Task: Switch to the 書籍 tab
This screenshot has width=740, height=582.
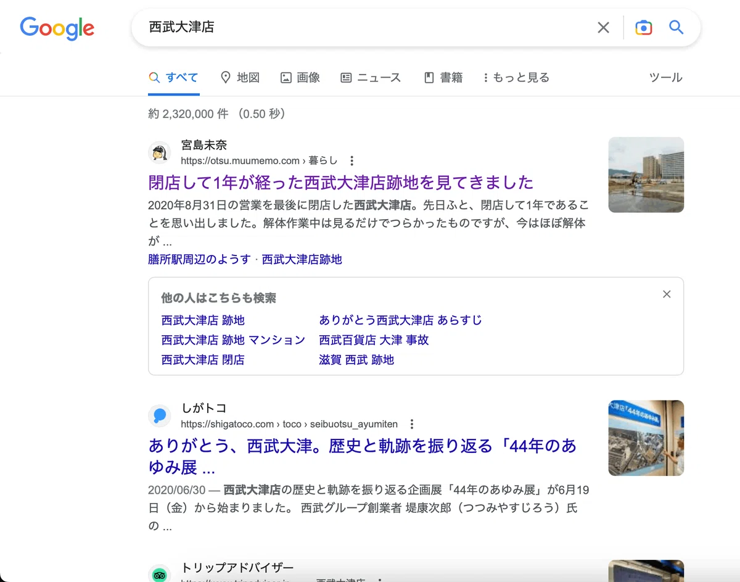Action: coord(443,78)
